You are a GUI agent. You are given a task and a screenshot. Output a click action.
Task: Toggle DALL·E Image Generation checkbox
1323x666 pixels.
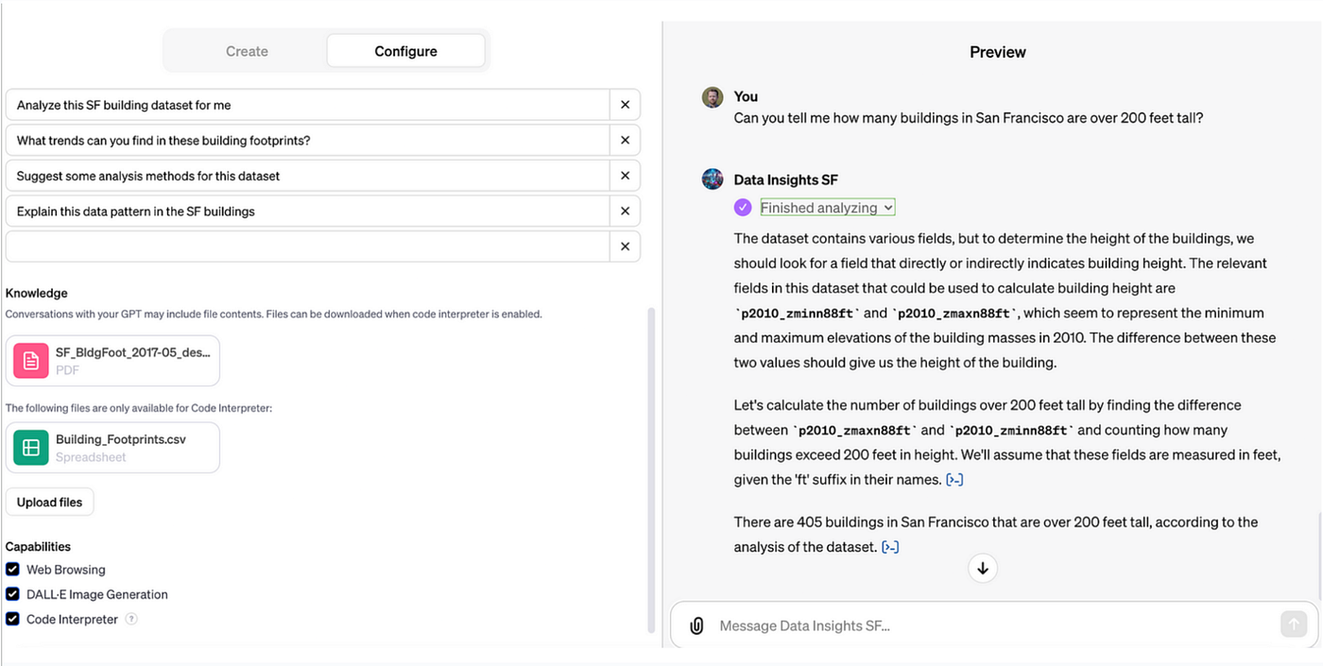(12, 594)
